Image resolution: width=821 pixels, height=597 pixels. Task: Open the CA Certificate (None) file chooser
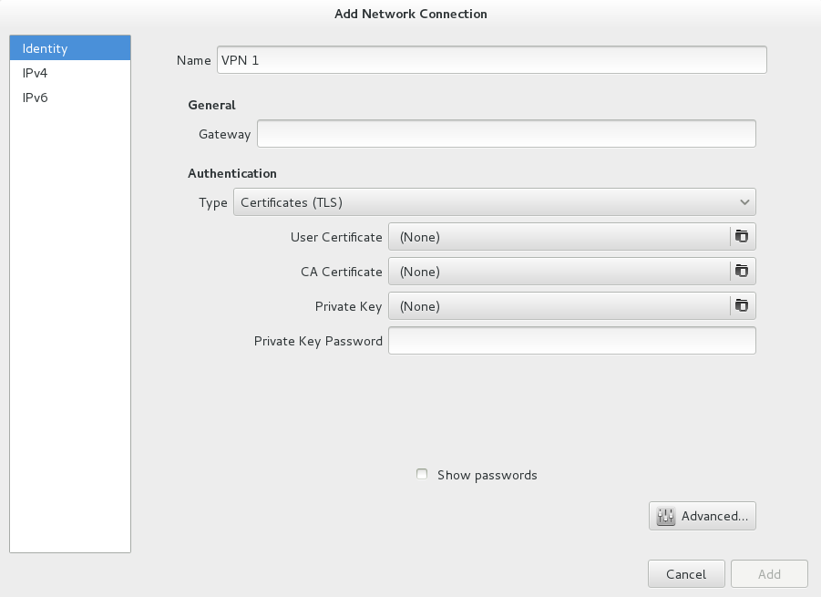(x=558, y=272)
